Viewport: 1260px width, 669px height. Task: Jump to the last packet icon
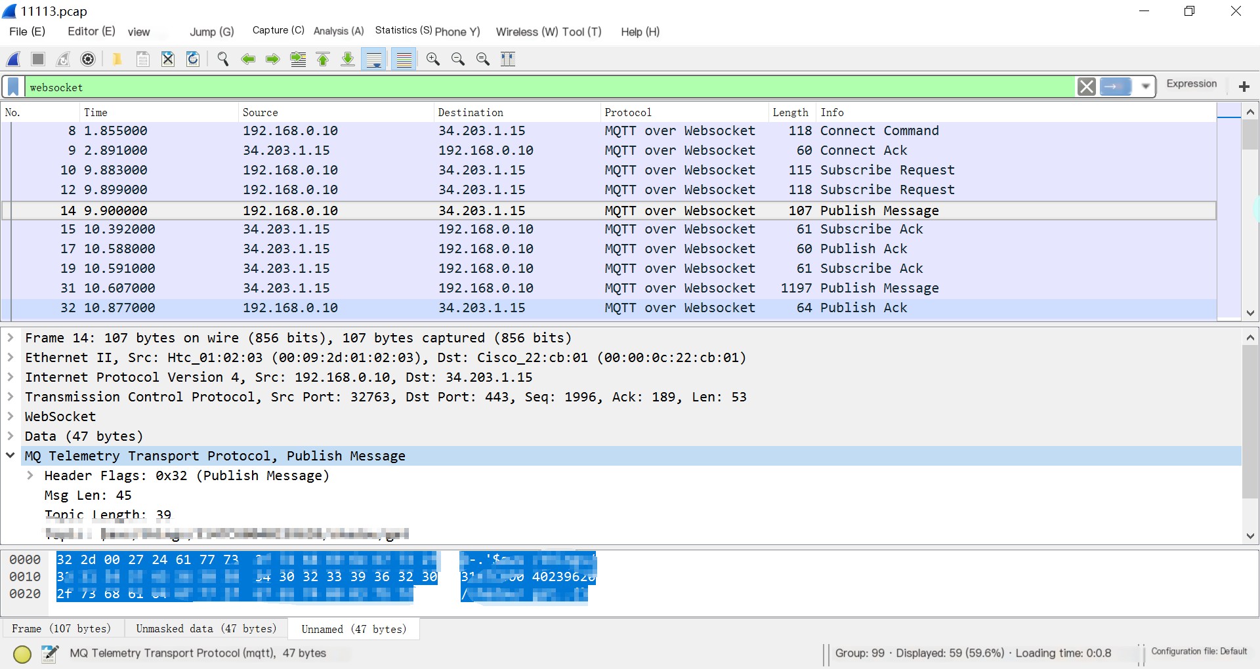[x=348, y=59]
